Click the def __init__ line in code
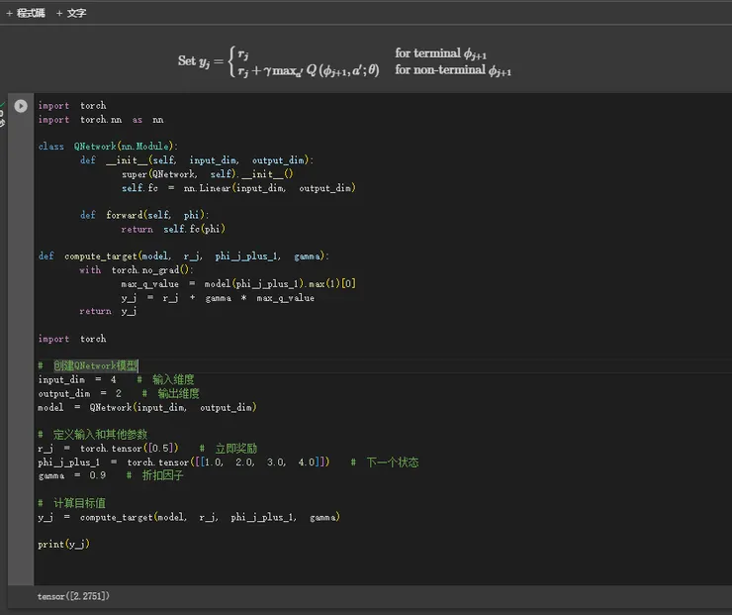The height and width of the screenshot is (615, 732). (196, 160)
